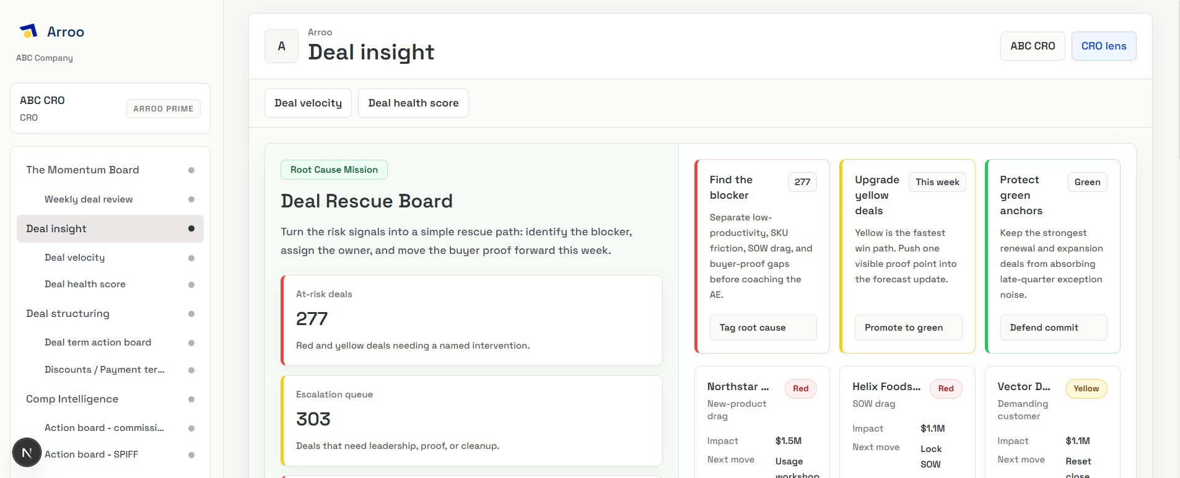The width and height of the screenshot is (1180, 478).
Task: Open Weekly deal review in sidebar
Action: click(x=110, y=199)
